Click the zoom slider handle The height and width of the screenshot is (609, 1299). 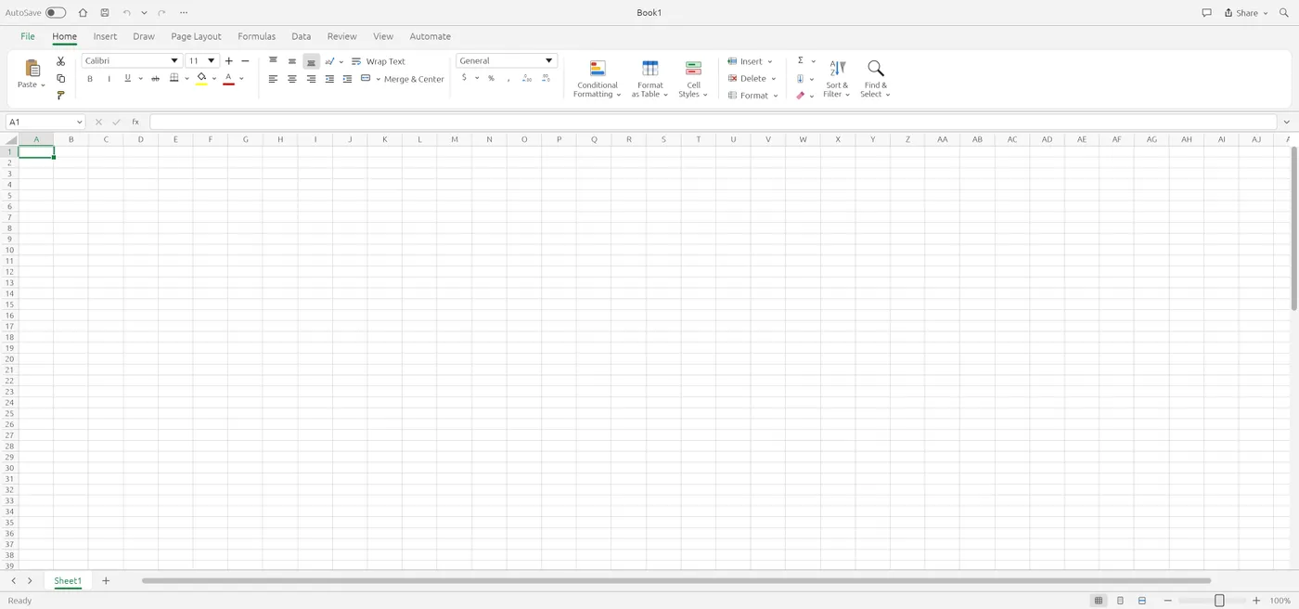click(1219, 601)
